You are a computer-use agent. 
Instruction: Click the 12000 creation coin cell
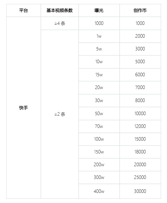tap(140, 126)
